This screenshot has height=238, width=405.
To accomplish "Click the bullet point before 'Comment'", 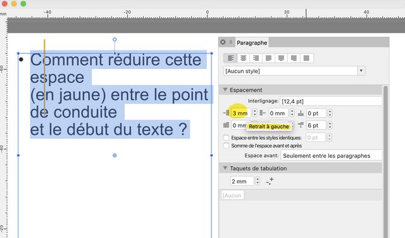I will (x=21, y=59).
